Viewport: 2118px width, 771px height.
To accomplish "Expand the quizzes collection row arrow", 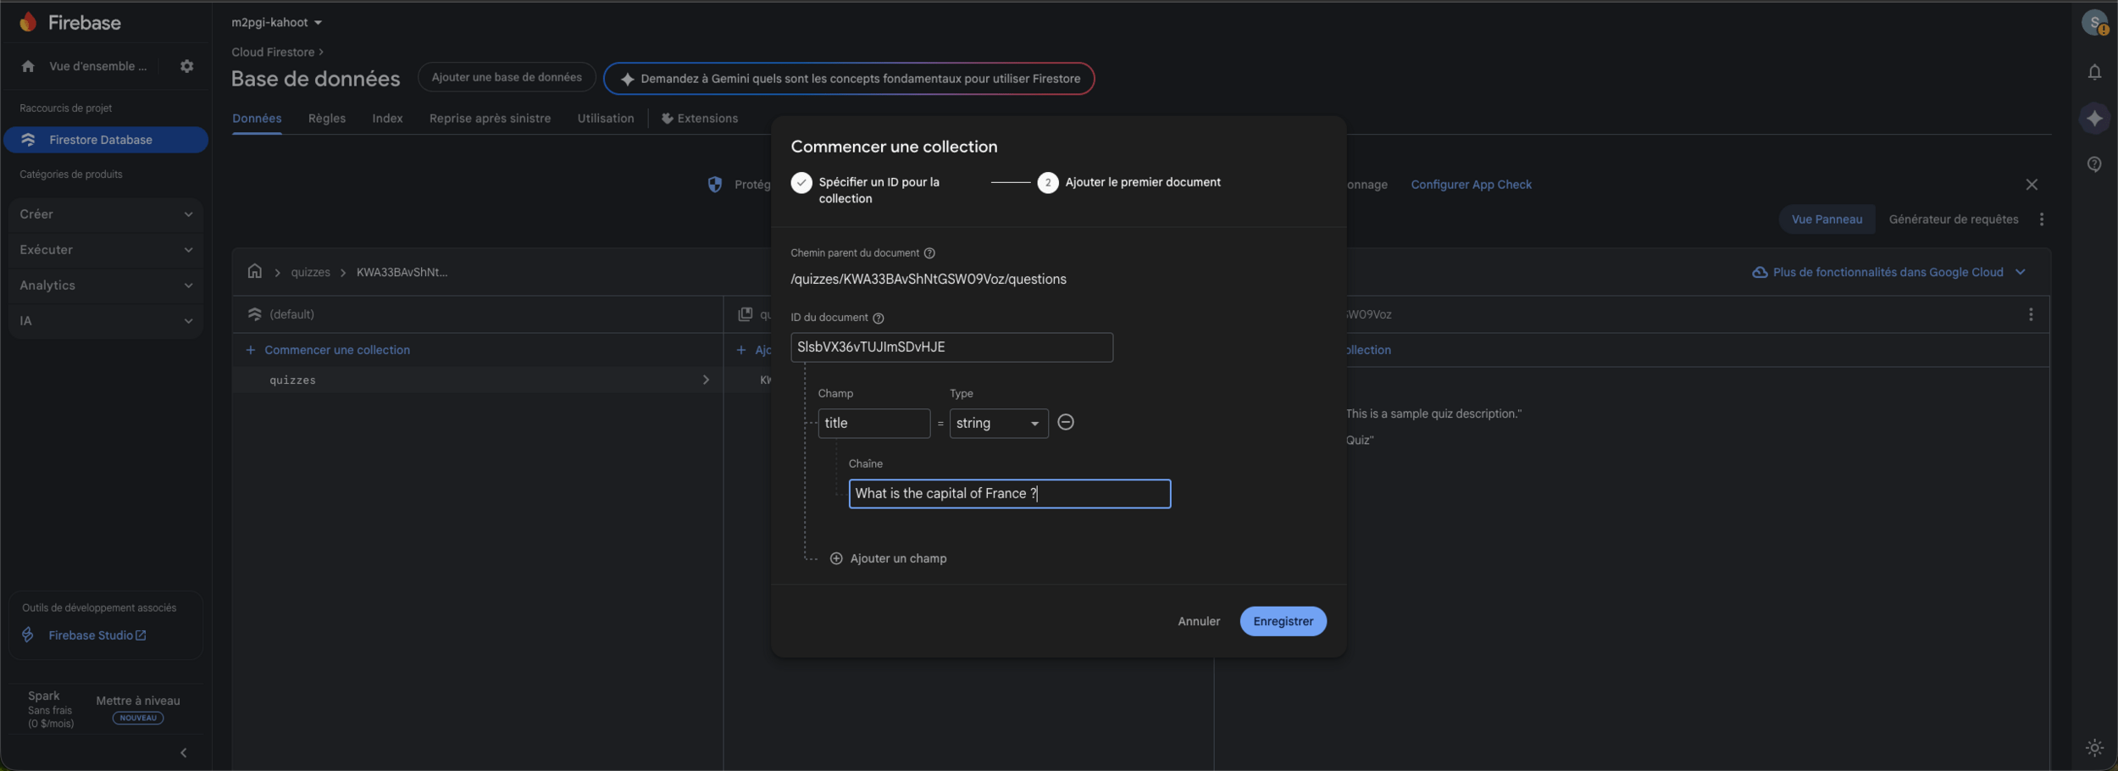I will click(706, 380).
